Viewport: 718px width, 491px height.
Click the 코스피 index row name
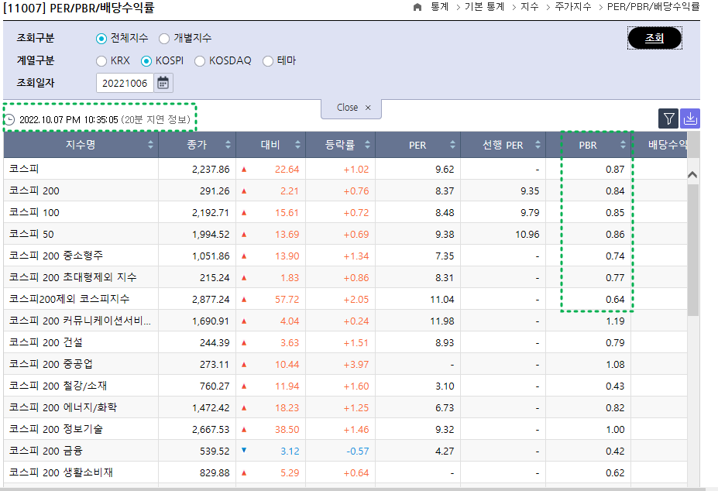[x=24, y=169]
